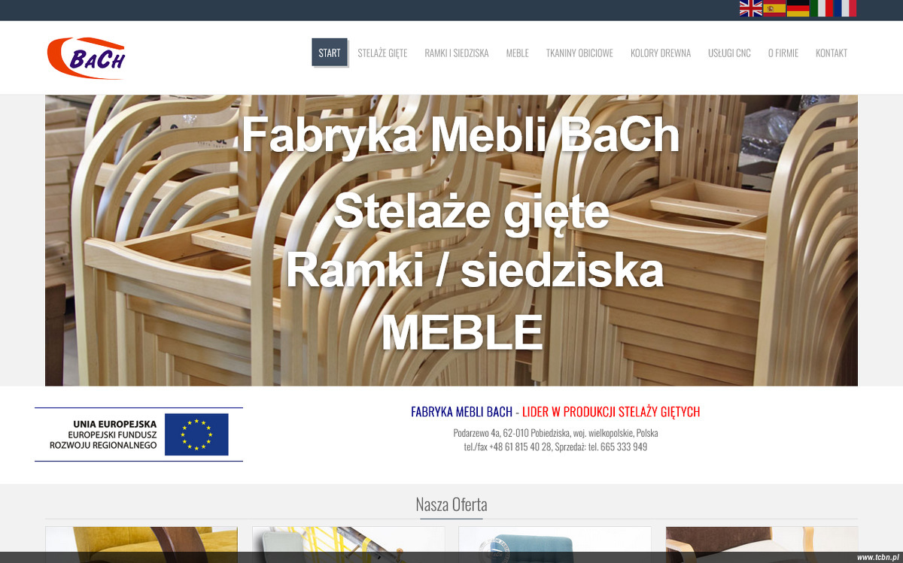The width and height of the screenshot is (903, 563).
Task: Select Kolory drewna menu item
Action: [661, 53]
